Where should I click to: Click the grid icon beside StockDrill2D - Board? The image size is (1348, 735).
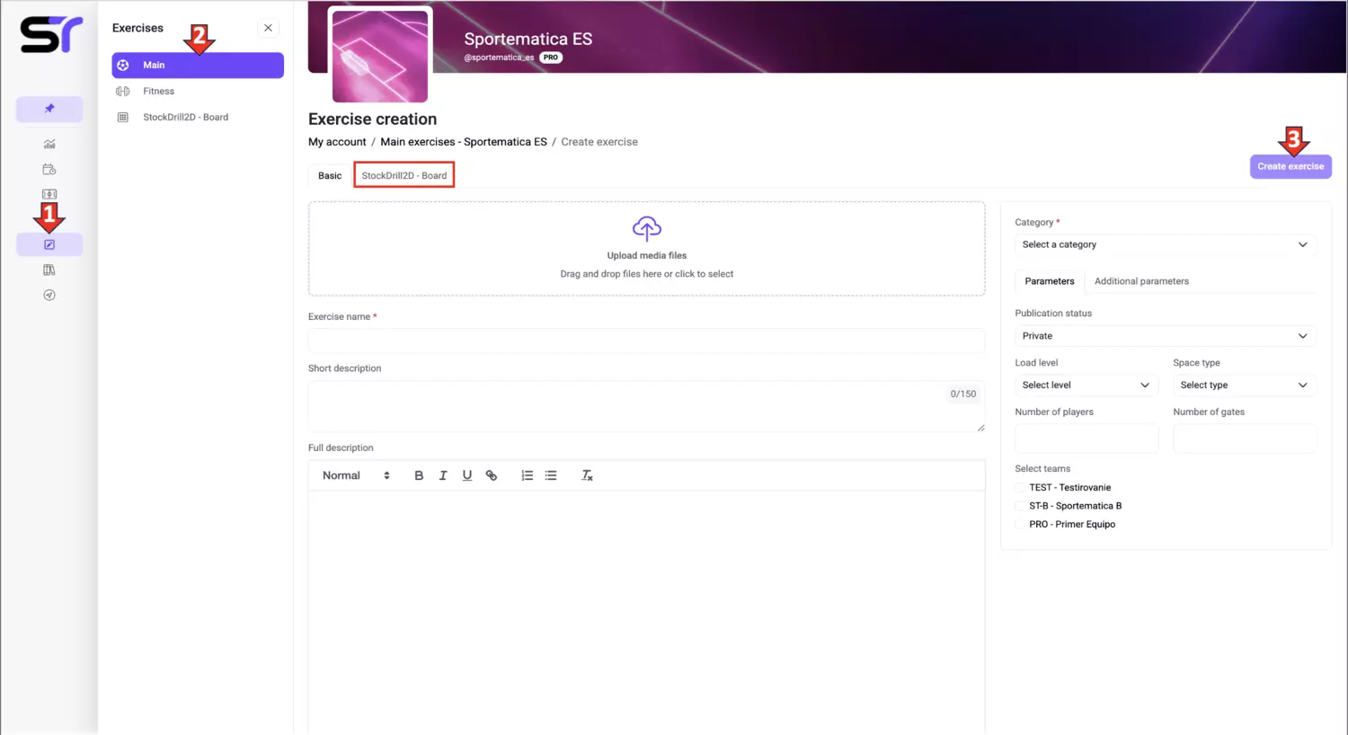click(x=123, y=117)
